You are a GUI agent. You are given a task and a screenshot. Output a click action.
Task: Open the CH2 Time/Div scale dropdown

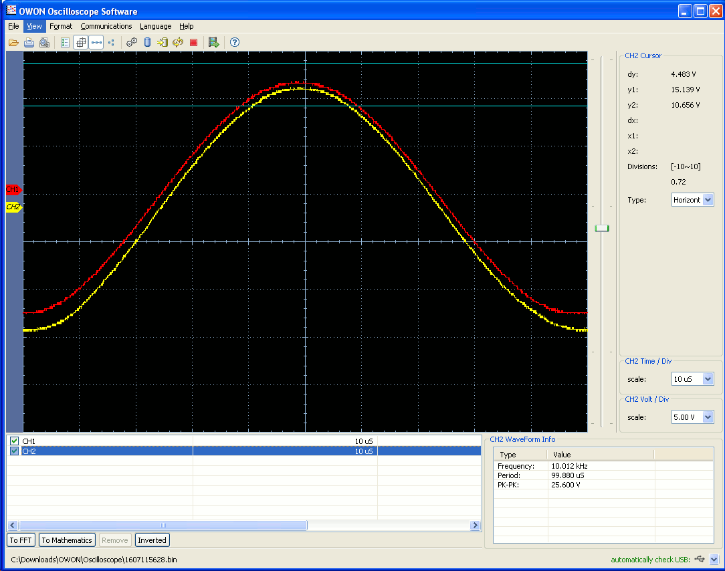(708, 379)
